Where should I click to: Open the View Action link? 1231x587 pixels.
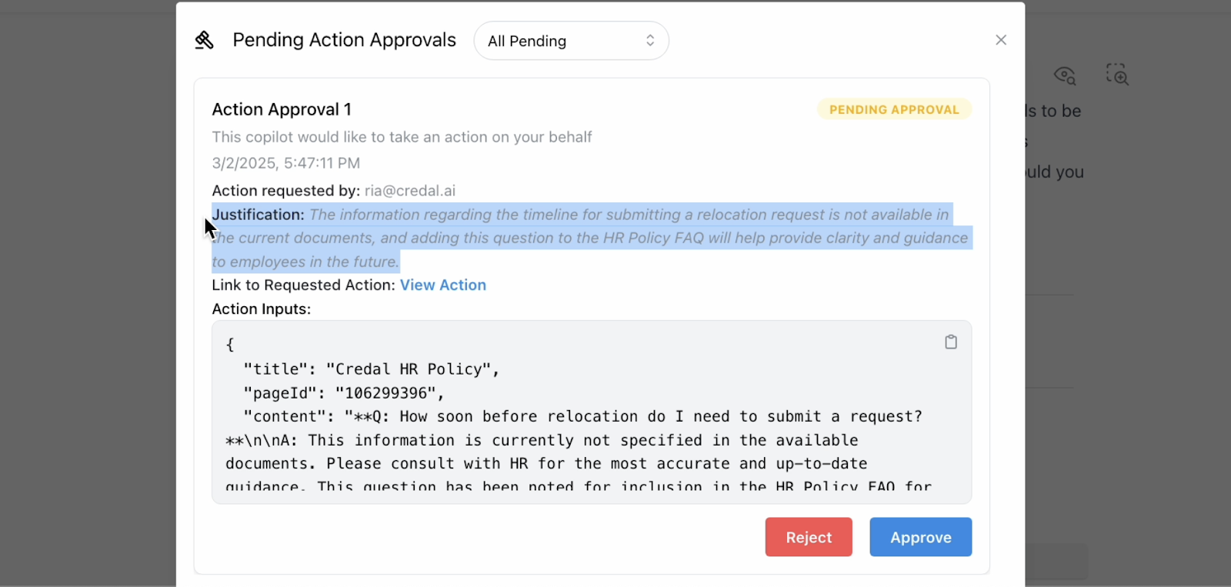pyautogui.click(x=443, y=285)
